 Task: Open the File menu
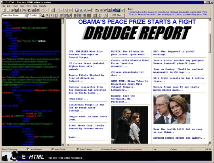pos(4,6)
